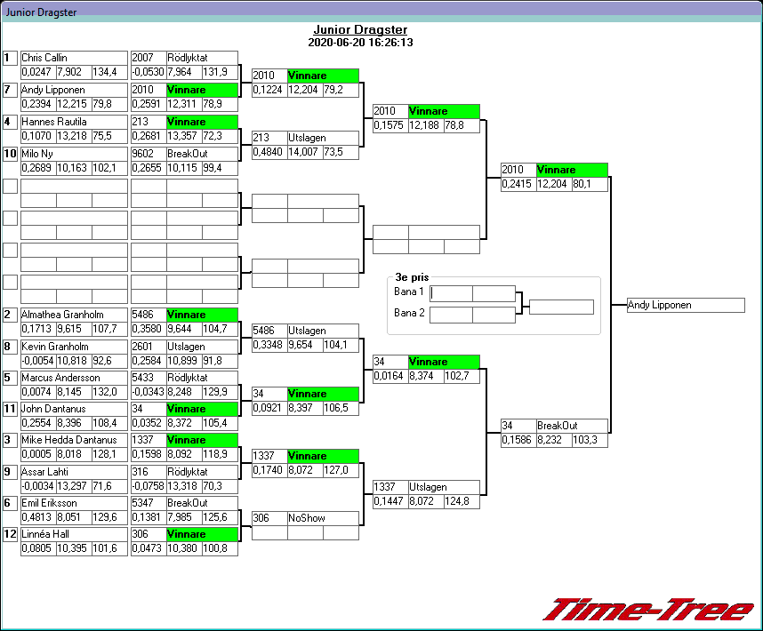Select the Mike Hedda Dantanus name cell

pos(74,440)
